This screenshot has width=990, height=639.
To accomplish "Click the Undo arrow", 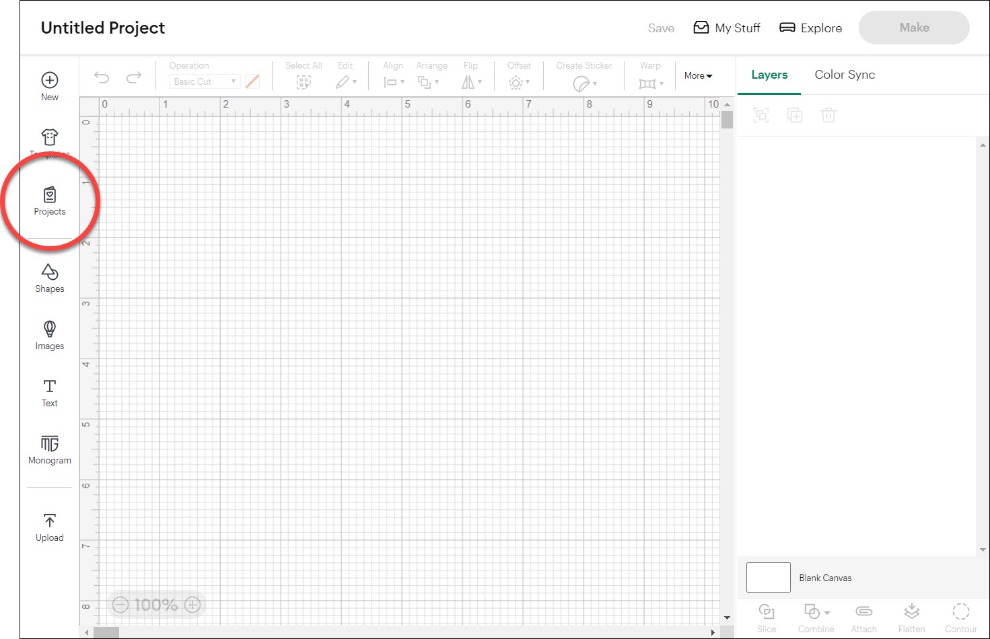I will [102, 77].
